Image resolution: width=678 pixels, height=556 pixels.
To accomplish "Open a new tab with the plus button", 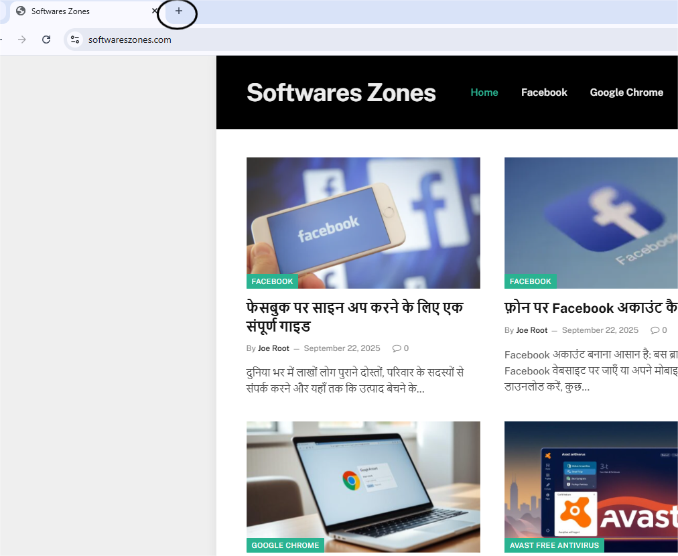I will coord(178,11).
